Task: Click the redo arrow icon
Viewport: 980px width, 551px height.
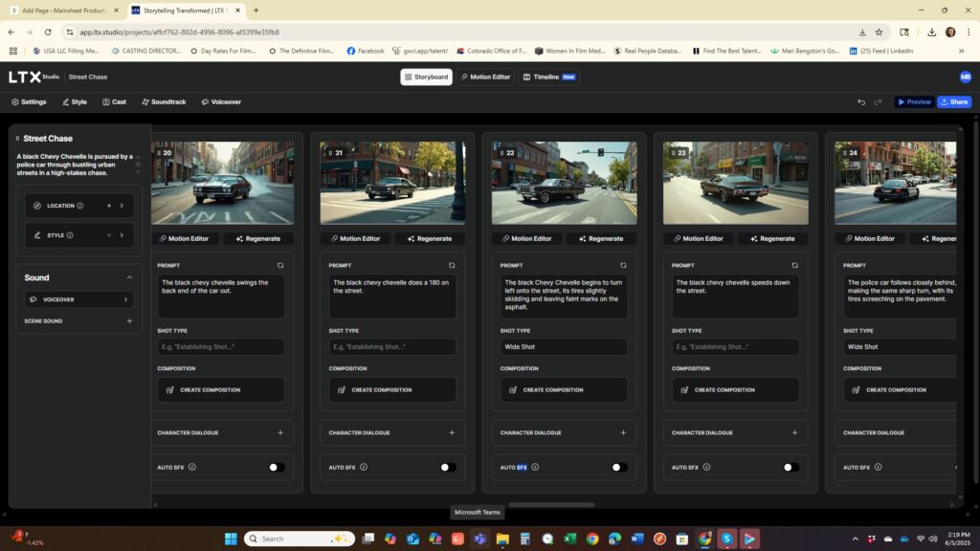Action: tap(878, 102)
